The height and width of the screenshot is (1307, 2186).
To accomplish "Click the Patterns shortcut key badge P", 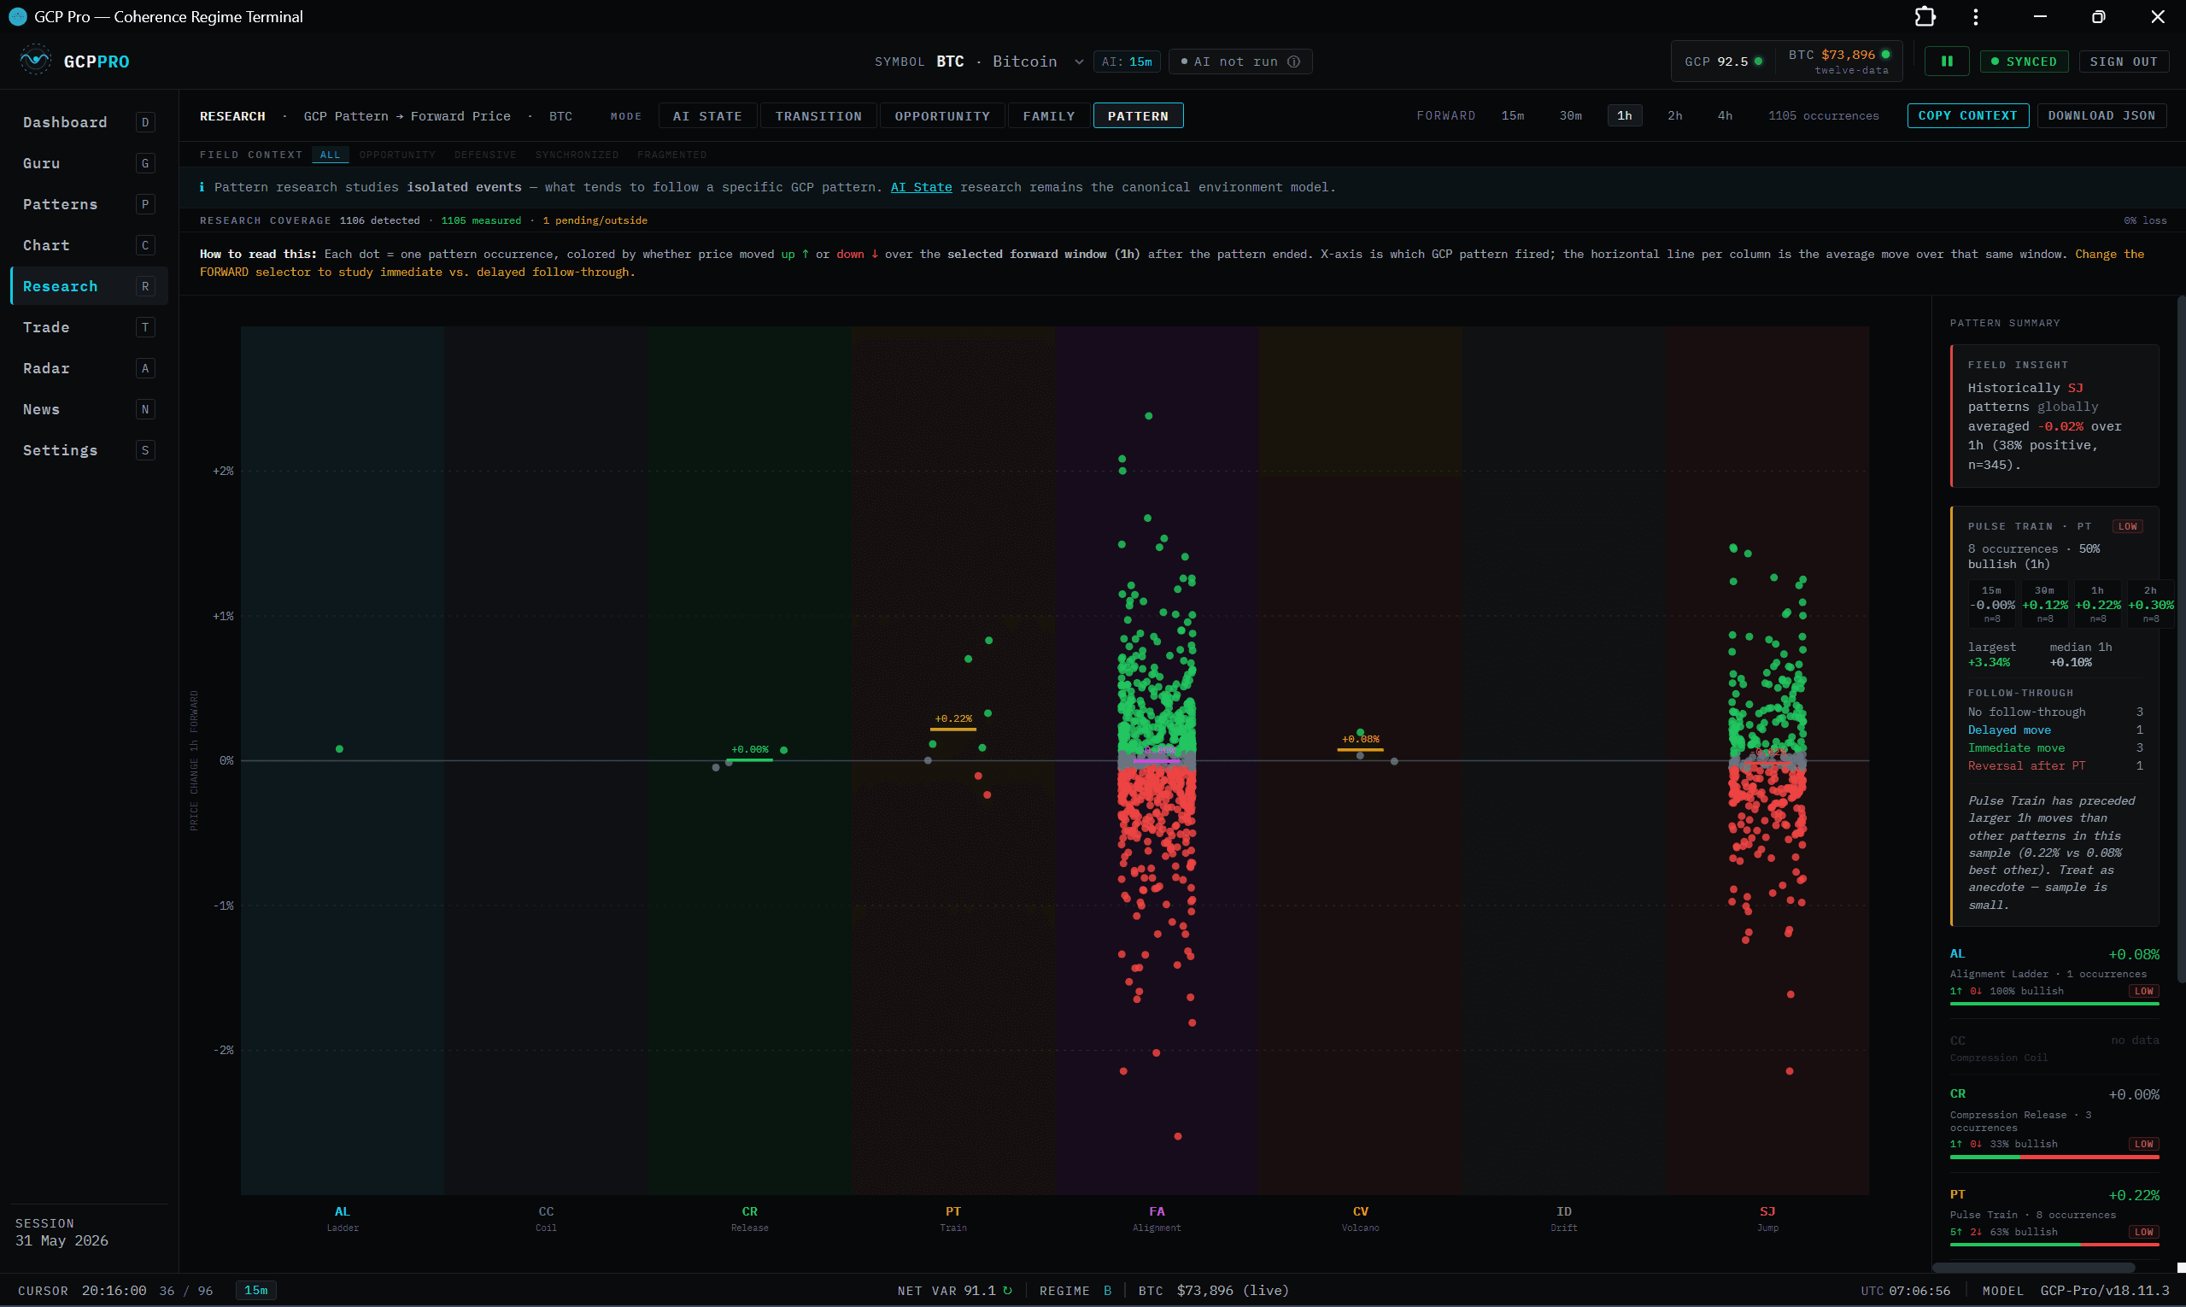I will tap(145, 204).
